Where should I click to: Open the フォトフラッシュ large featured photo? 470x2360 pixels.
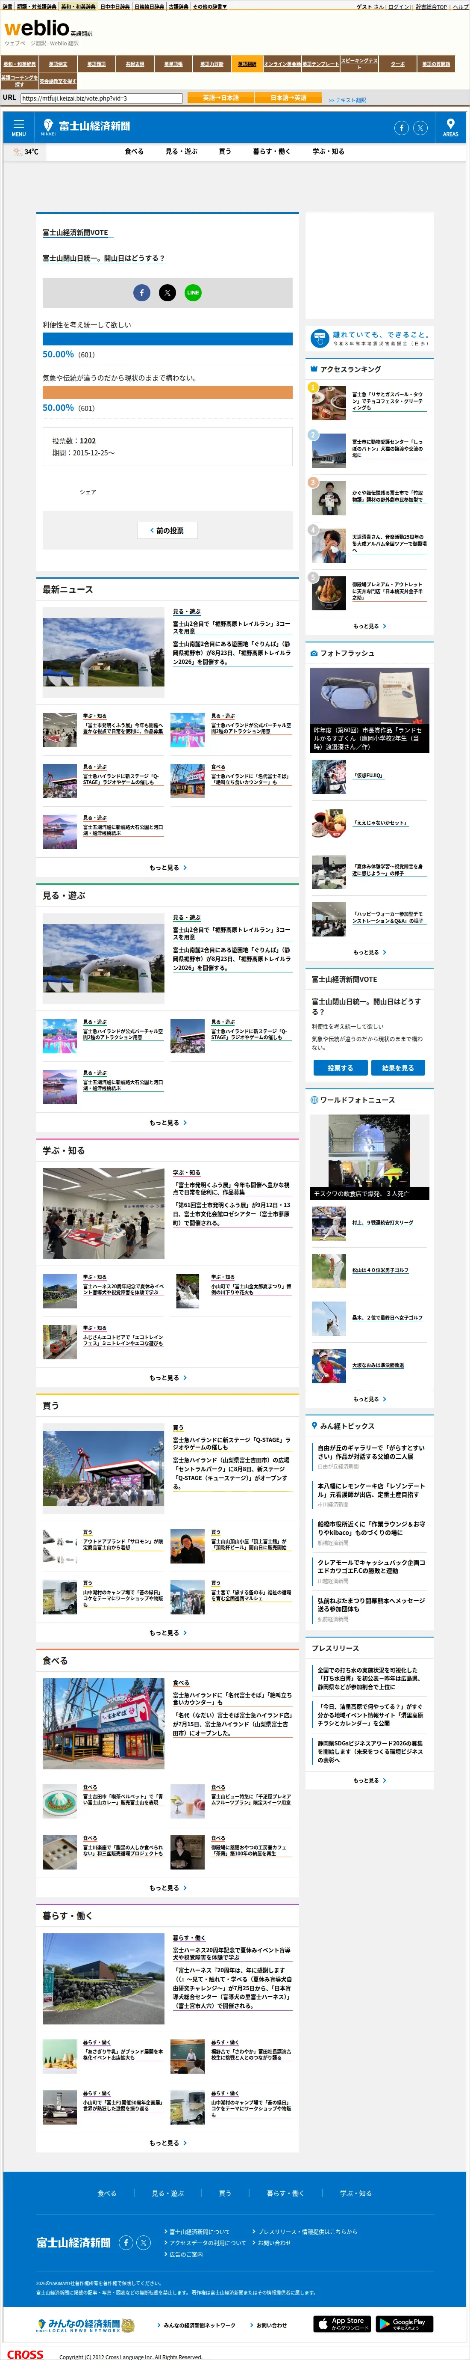(370, 710)
